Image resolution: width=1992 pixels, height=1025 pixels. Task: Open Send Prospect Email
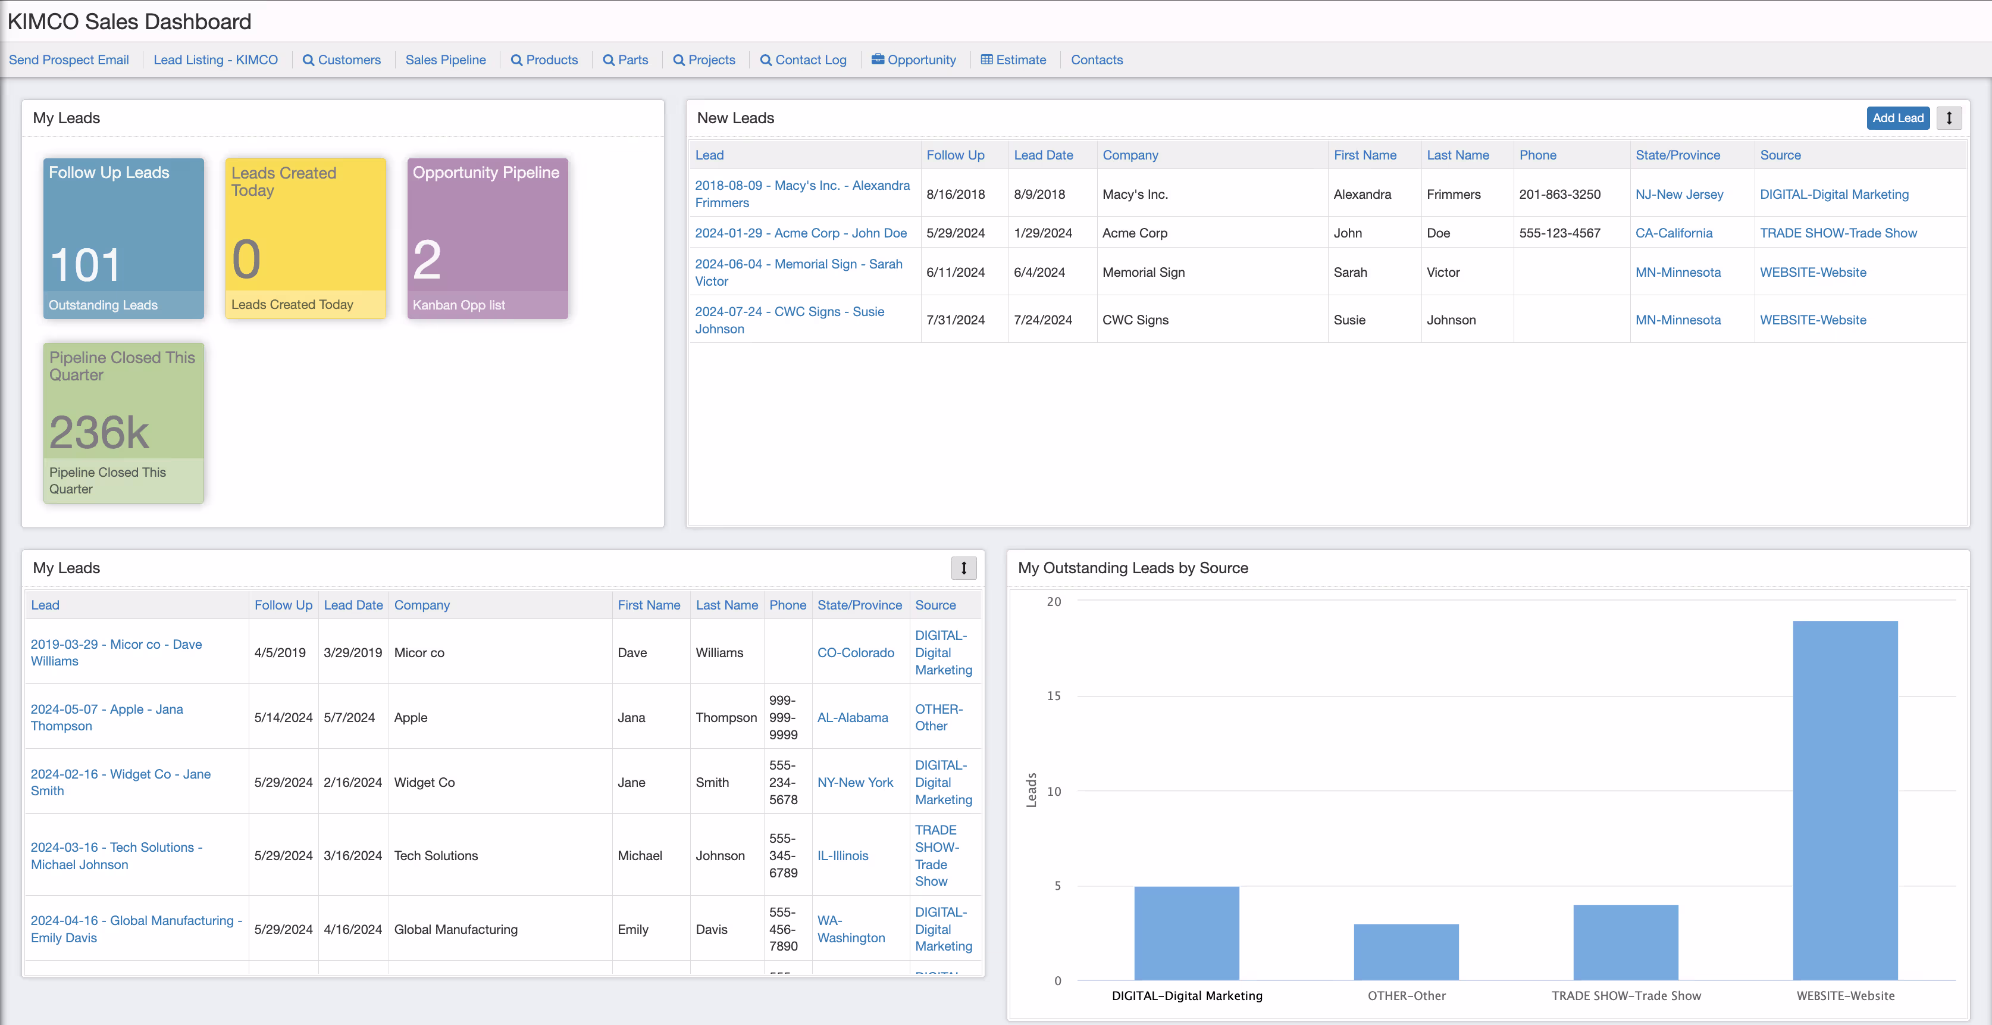68,60
